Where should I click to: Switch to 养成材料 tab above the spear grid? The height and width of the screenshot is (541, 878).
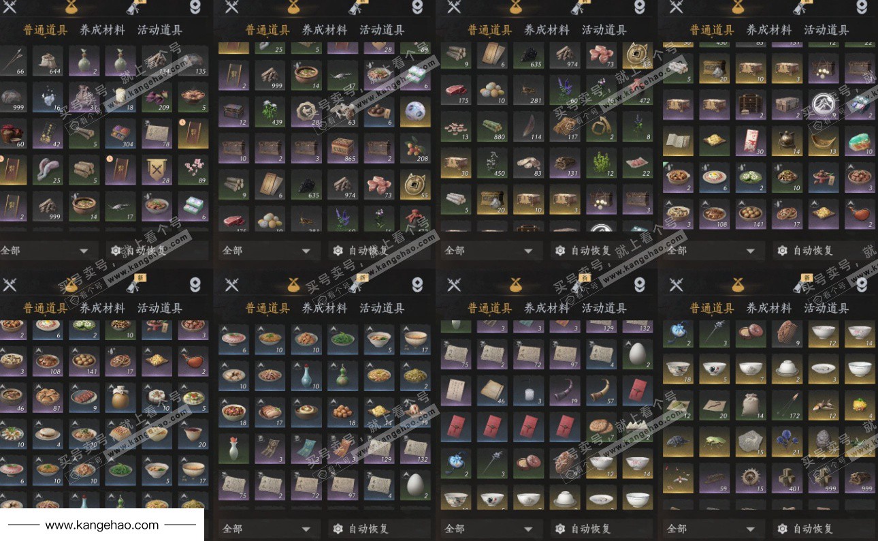tap(102, 30)
